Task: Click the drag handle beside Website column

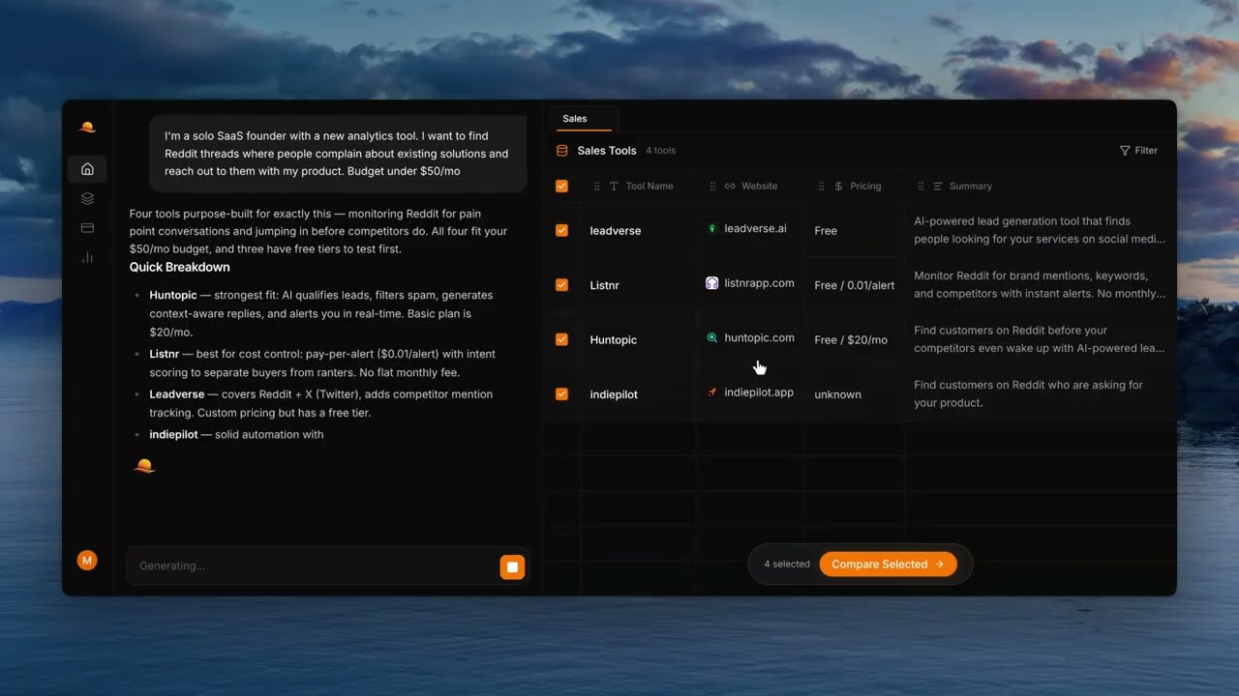Action: click(x=713, y=187)
